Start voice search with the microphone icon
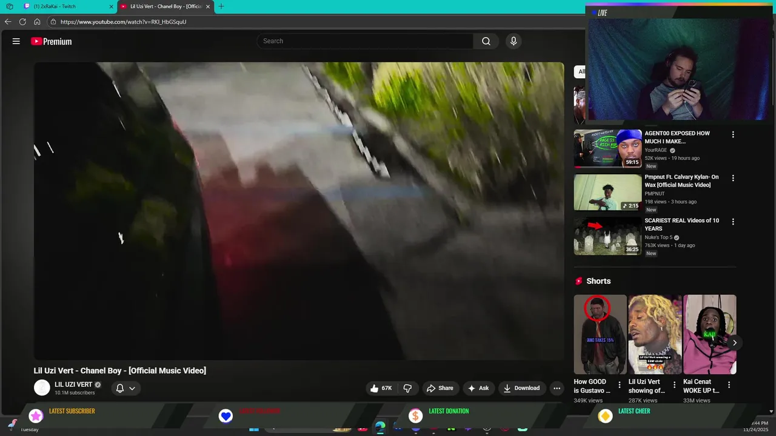 coord(513,41)
